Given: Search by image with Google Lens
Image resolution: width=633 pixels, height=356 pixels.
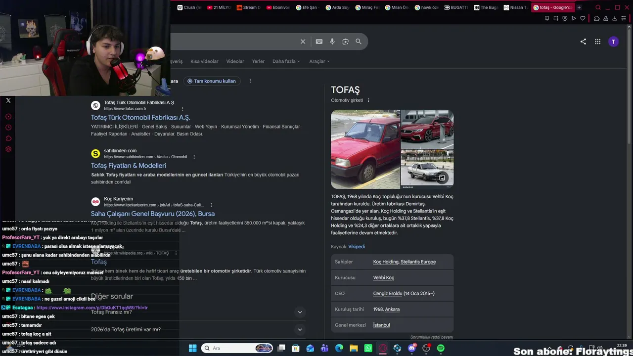Looking at the screenshot, I should 345,42.
